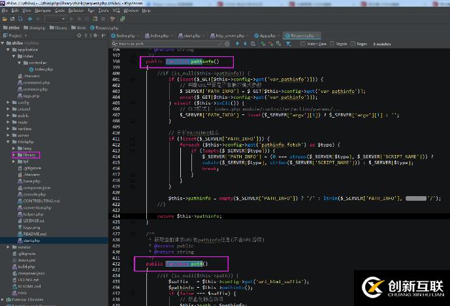The image size is (450, 306).
Task: Open the File menu
Action: click(5, 10)
